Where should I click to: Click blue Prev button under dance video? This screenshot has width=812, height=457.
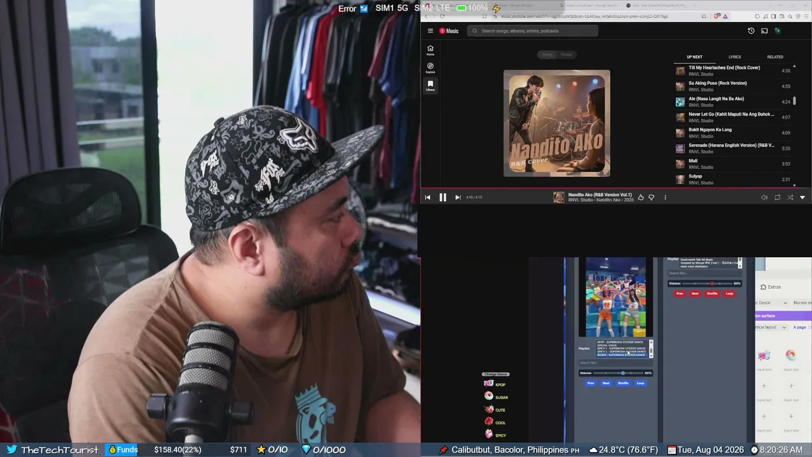591,383
